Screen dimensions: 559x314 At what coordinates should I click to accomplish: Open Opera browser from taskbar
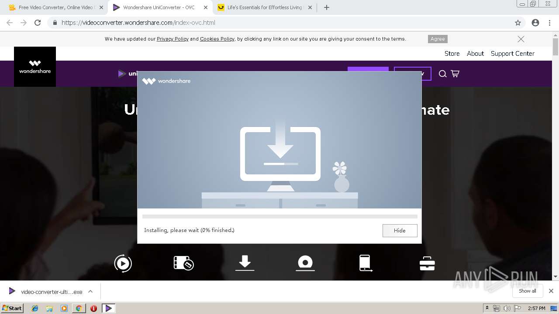[x=93, y=308]
